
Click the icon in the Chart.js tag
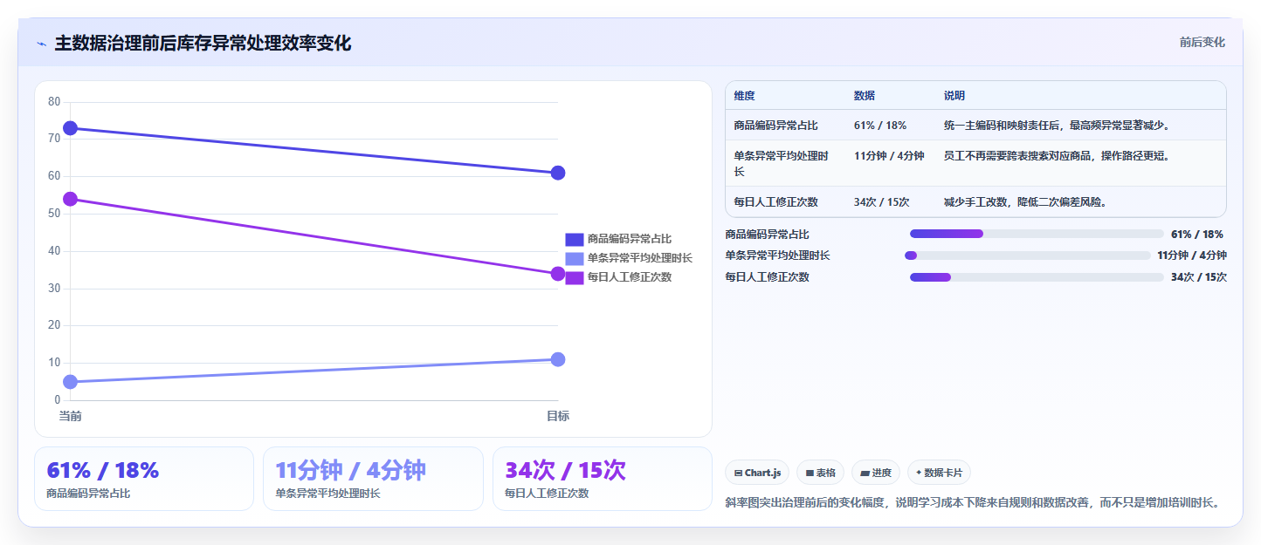pyautogui.click(x=739, y=473)
